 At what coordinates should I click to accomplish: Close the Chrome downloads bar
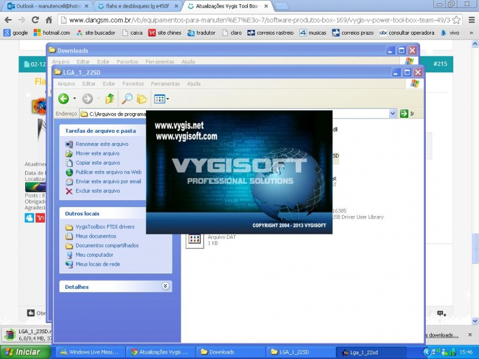(x=470, y=335)
